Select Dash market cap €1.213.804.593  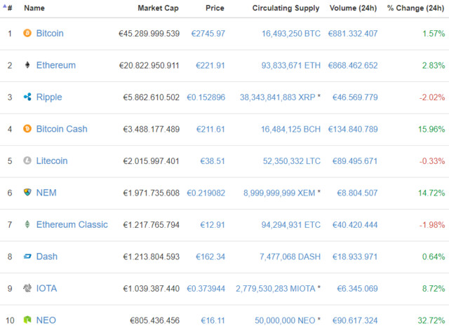(x=152, y=257)
